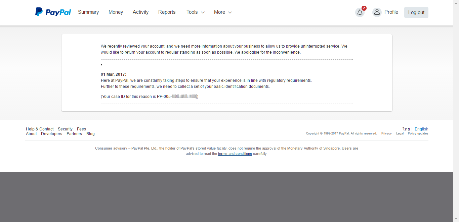Open the Developers footer link
The image size is (459, 222).
(x=51, y=134)
